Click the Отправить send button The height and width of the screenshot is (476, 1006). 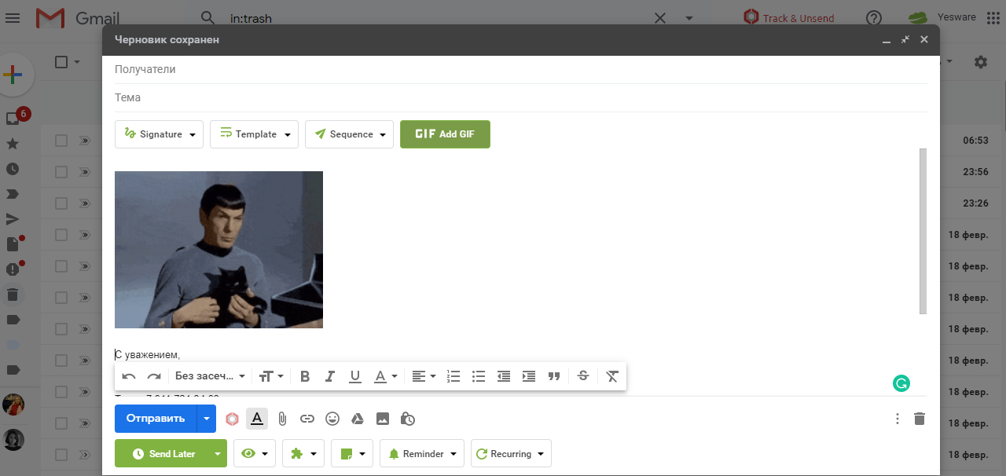pos(156,419)
